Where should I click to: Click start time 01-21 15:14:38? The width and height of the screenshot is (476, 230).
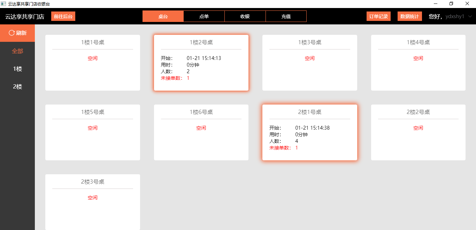point(312,128)
